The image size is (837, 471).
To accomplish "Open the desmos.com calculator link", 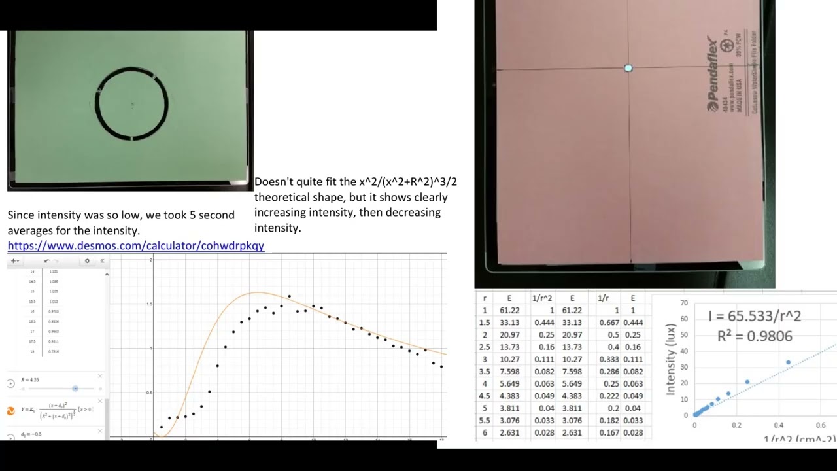I will coord(136,246).
